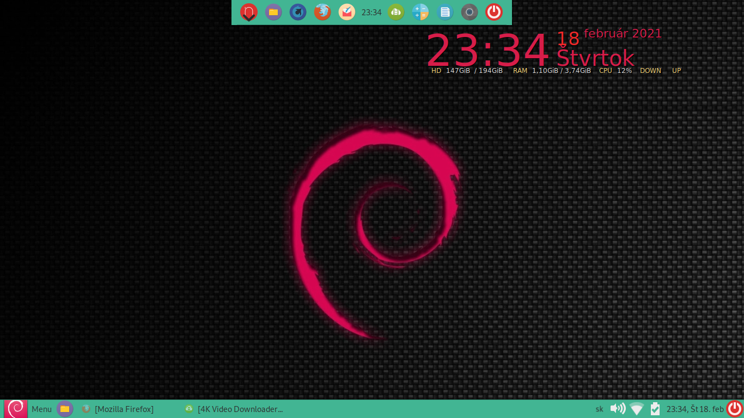Open the text editor document icon
Image resolution: width=744 pixels, height=418 pixels.
[445, 12]
